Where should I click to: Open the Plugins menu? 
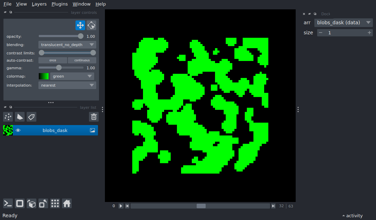pyautogui.click(x=60, y=4)
